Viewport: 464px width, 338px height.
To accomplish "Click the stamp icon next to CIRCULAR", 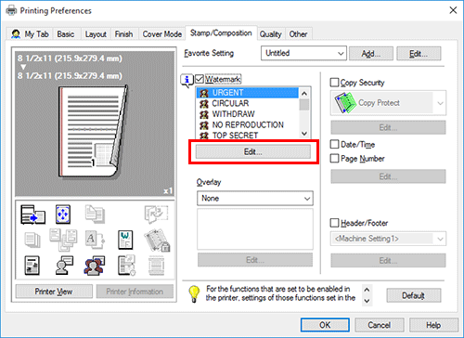I will (204, 103).
